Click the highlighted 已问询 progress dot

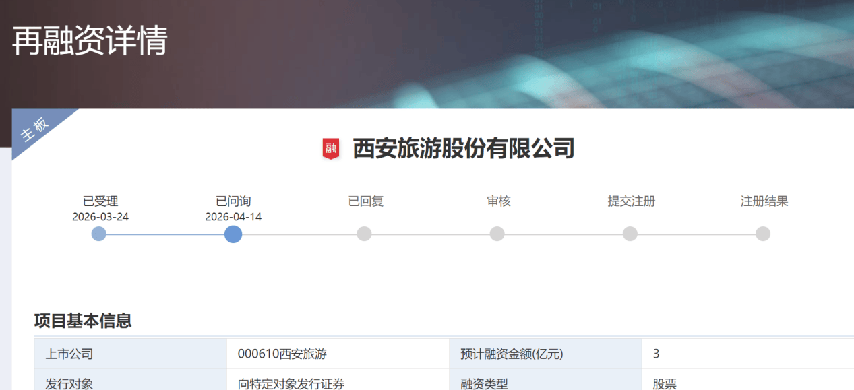[232, 234]
